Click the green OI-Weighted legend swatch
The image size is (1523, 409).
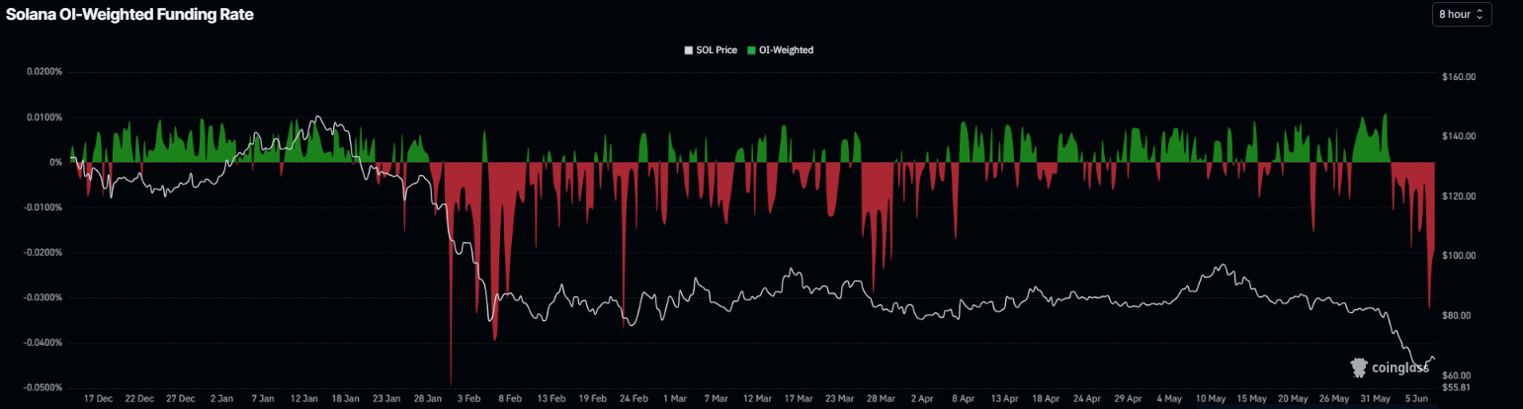750,49
